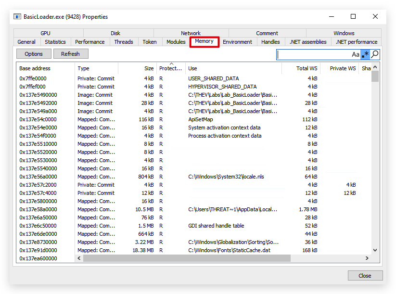Minimize the Properties window
The image size is (396, 294).
(332, 17)
